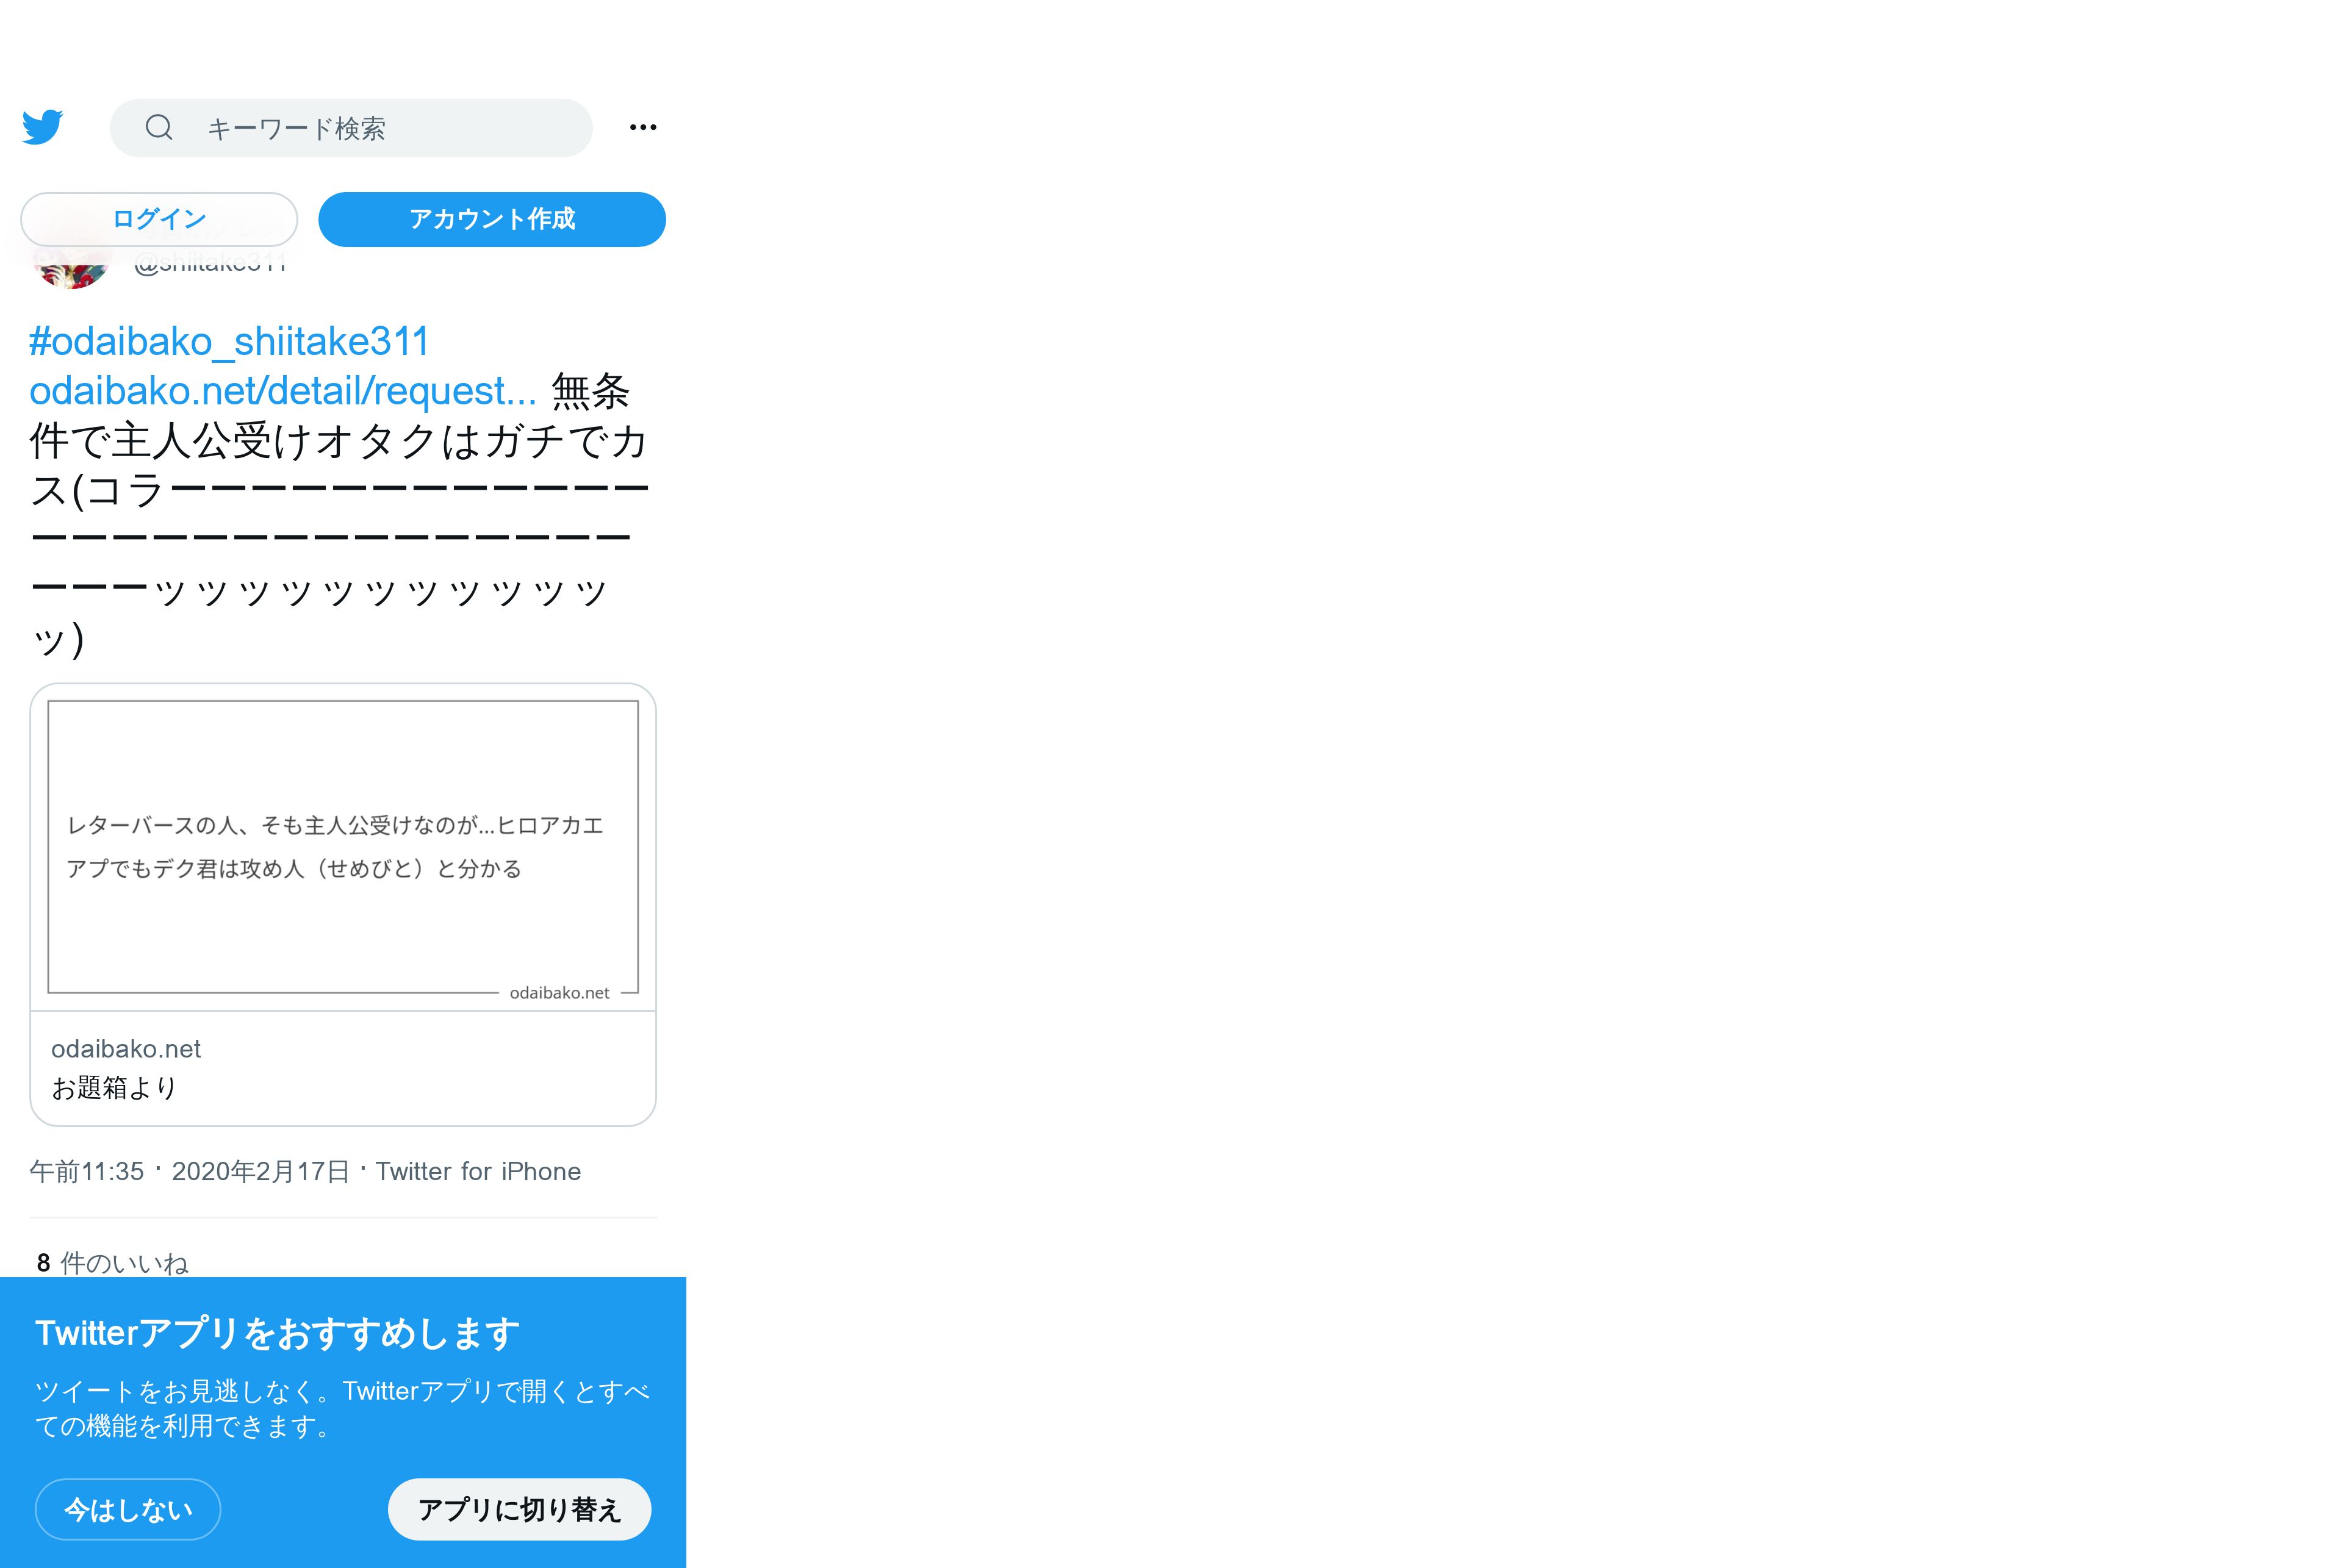
Task: Click the tweet timestamp 午前11:35
Action: (87, 1171)
